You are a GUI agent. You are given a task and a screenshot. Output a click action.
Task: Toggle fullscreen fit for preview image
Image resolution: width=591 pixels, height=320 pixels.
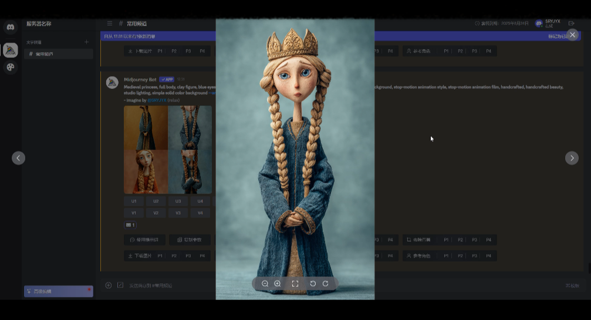click(x=295, y=284)
